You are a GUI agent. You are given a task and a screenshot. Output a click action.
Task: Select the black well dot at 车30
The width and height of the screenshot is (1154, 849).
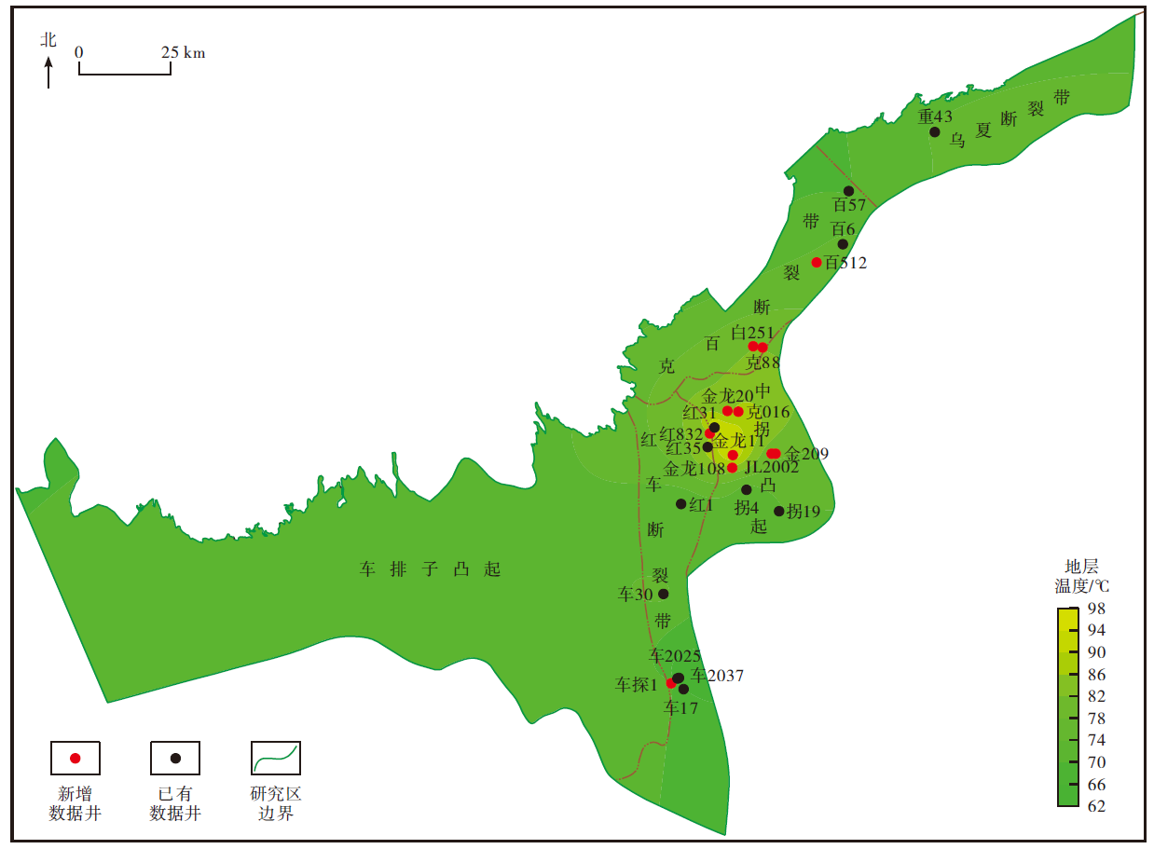(x=664, y=594)
